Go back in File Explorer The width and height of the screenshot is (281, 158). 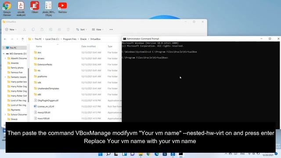pyautogui.click(x=5, y=39)
